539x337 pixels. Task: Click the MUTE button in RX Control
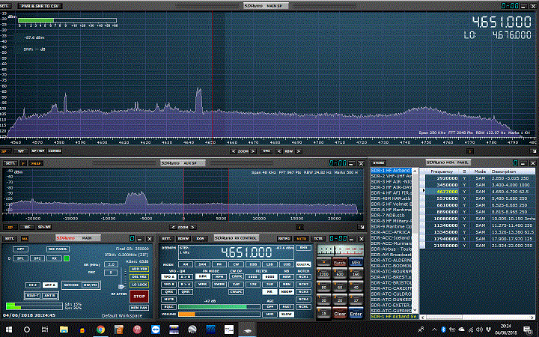(x=168, y=300)
